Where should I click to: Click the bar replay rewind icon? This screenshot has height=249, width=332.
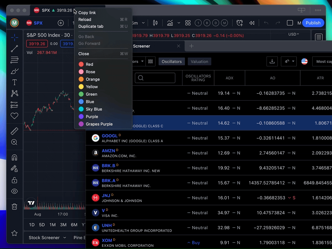click(252, 23)
